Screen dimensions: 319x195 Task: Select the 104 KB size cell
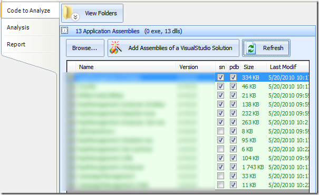pos(250,158)
